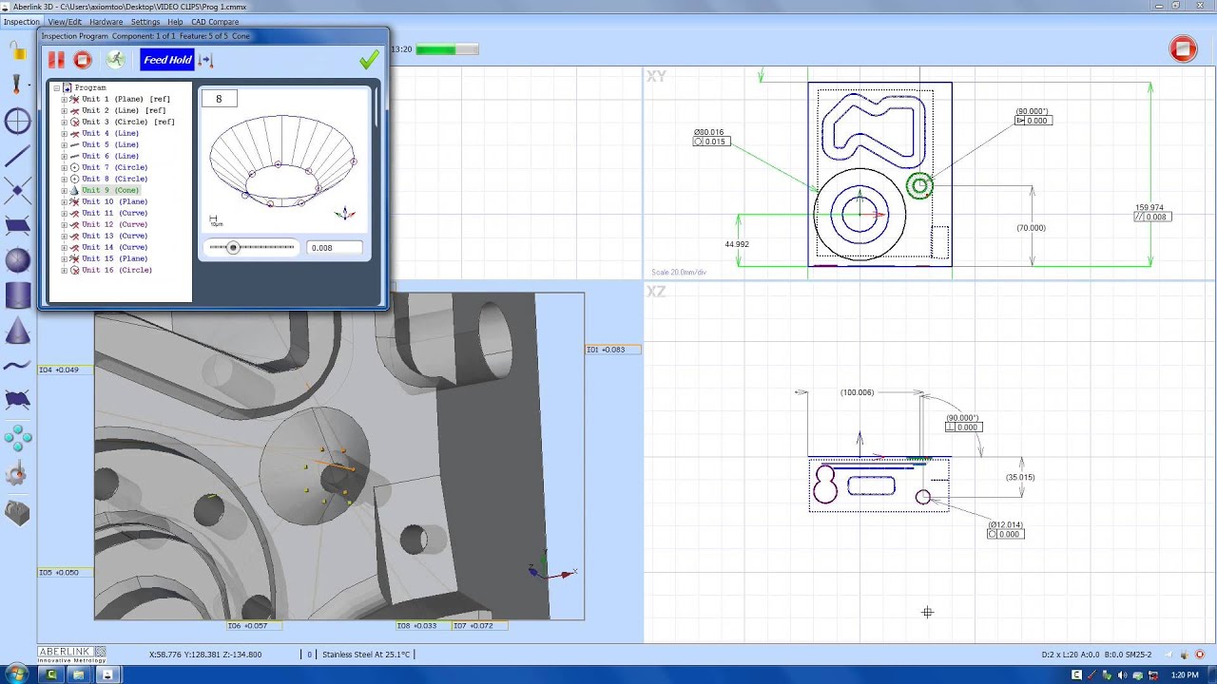Stop the inspection program in the dialog
The width and height of the screenshot is (1217, 684).
coord(83,60)
